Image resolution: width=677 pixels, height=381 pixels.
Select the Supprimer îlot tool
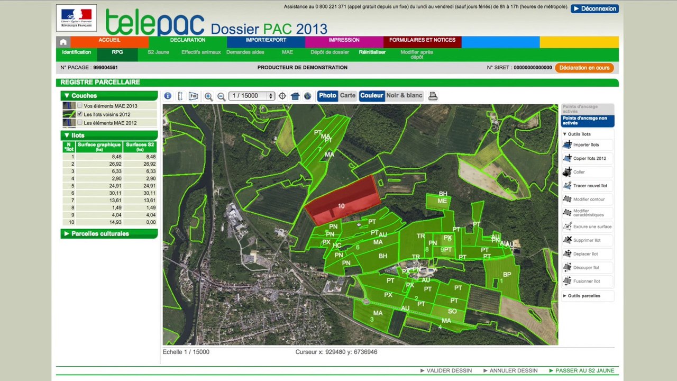point(588,240)
